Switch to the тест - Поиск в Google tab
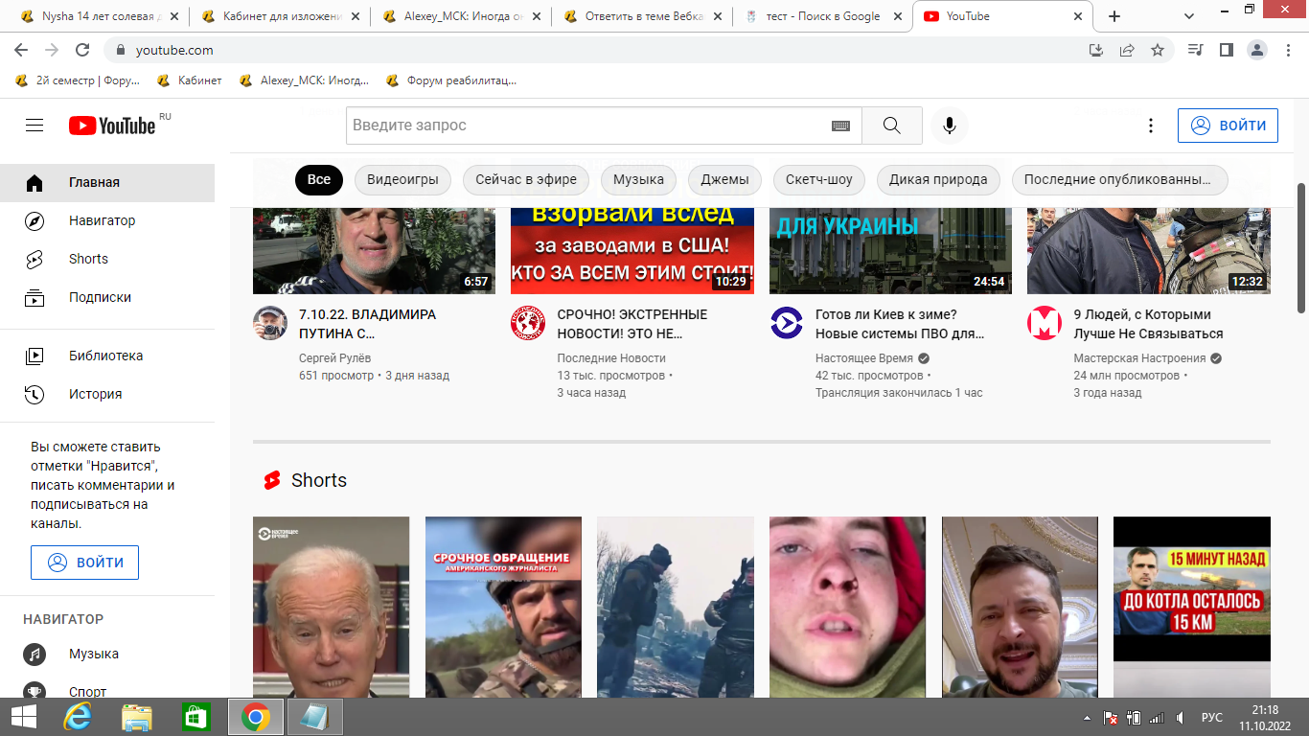 tap(823, 16)
